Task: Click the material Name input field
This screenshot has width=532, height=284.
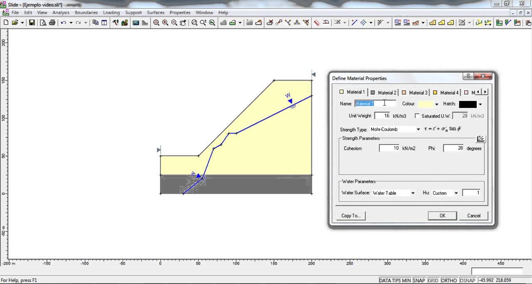Action: tap(375, 104)
